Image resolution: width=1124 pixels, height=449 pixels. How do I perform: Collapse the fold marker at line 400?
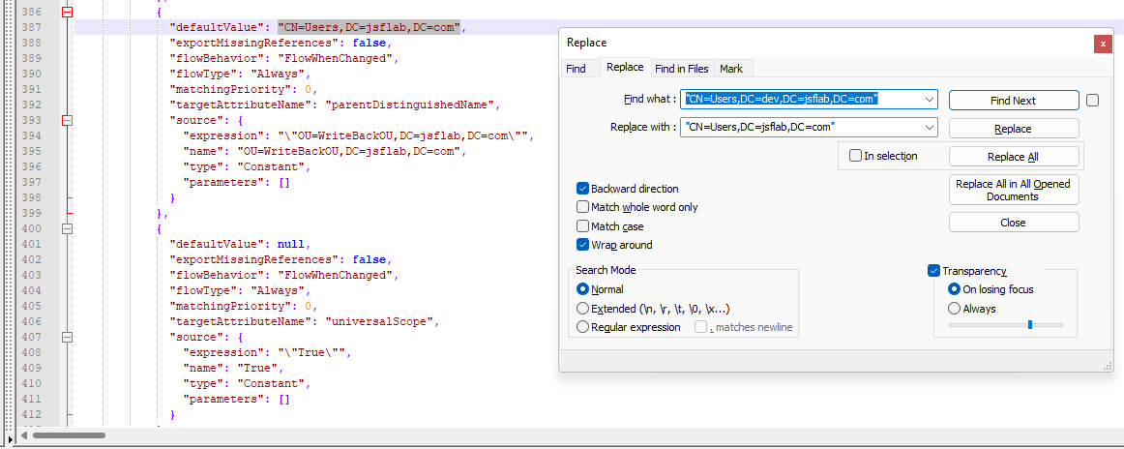[68, 228]
